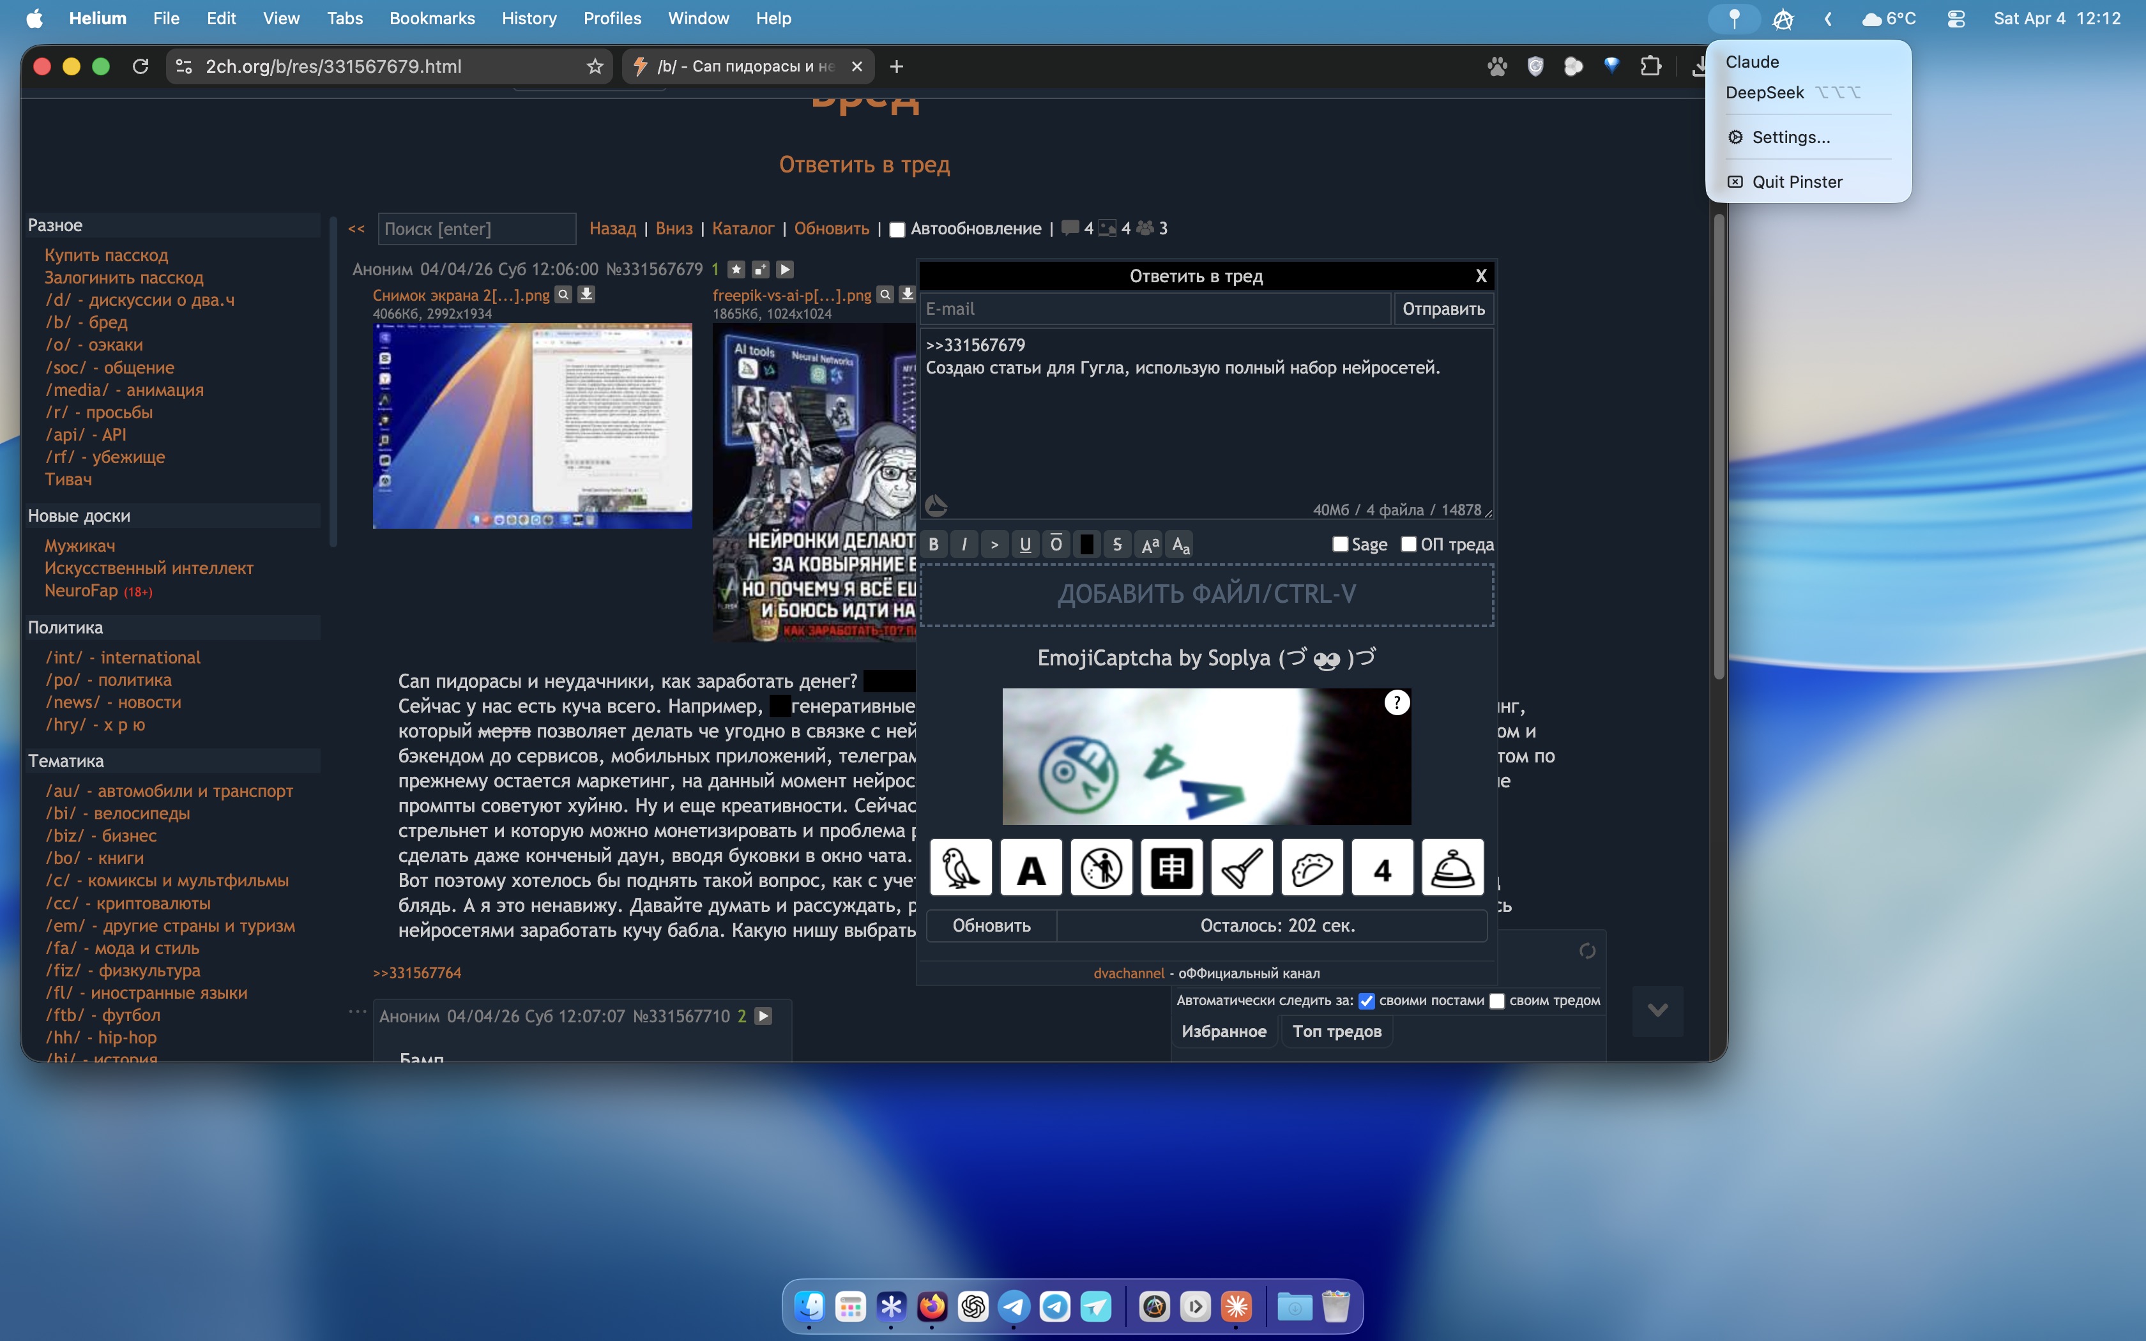Tick auto-follow своим тредом checkbox
This screenshot has height=1341, width=2146.
1497,1001
